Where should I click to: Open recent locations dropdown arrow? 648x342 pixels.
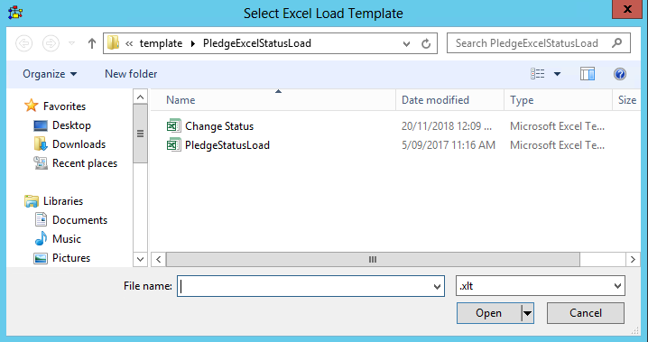[71, 43]
